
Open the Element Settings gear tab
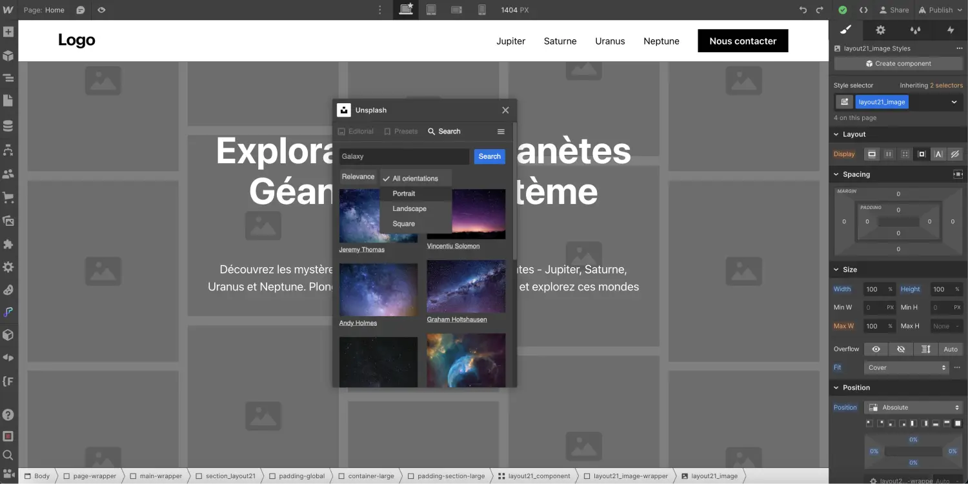[x=880, y=30]
